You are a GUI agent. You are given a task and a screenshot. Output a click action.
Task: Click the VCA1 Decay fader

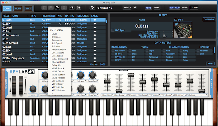(x=119, y=91)
